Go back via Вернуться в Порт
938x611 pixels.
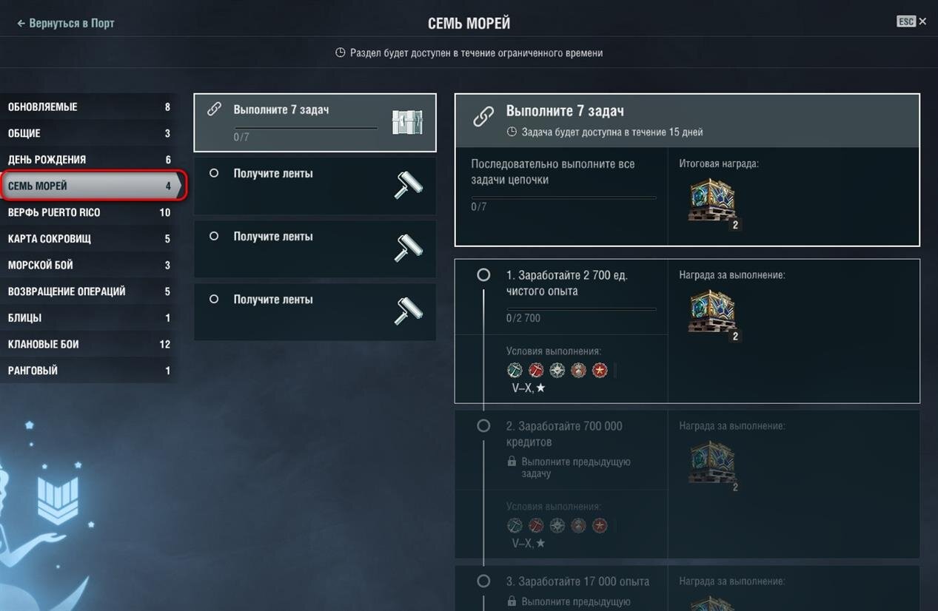pos(65,23)
